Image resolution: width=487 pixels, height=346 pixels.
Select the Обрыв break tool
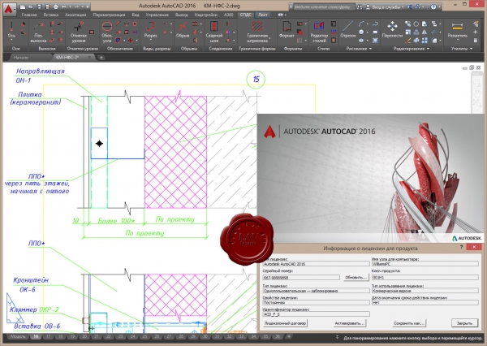(183, 30)
